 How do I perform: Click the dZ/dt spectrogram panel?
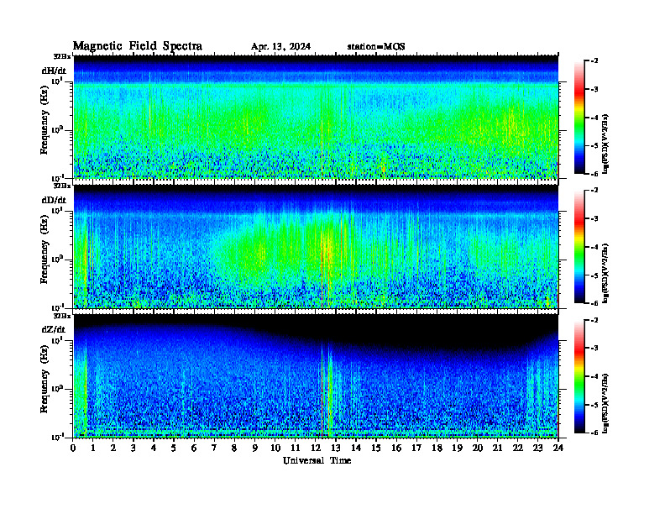click(x=316, y=375)
